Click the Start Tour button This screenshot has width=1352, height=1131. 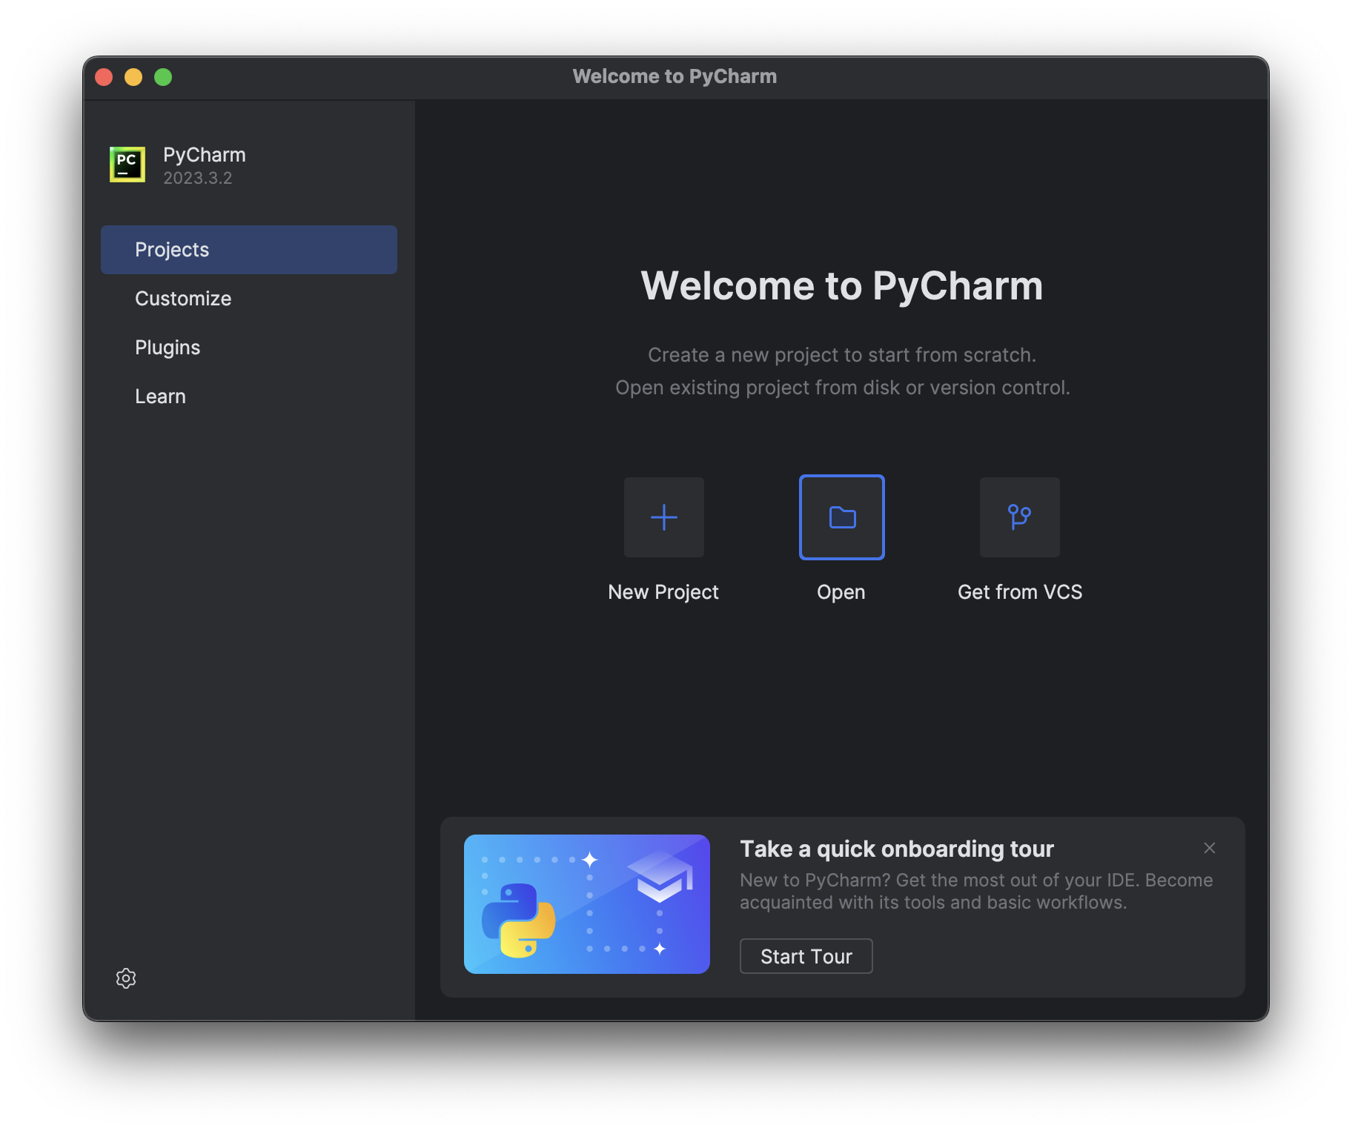coord(806,956)
